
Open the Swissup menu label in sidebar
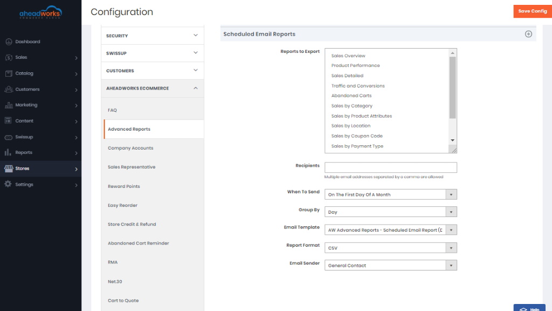click(24, 137)
